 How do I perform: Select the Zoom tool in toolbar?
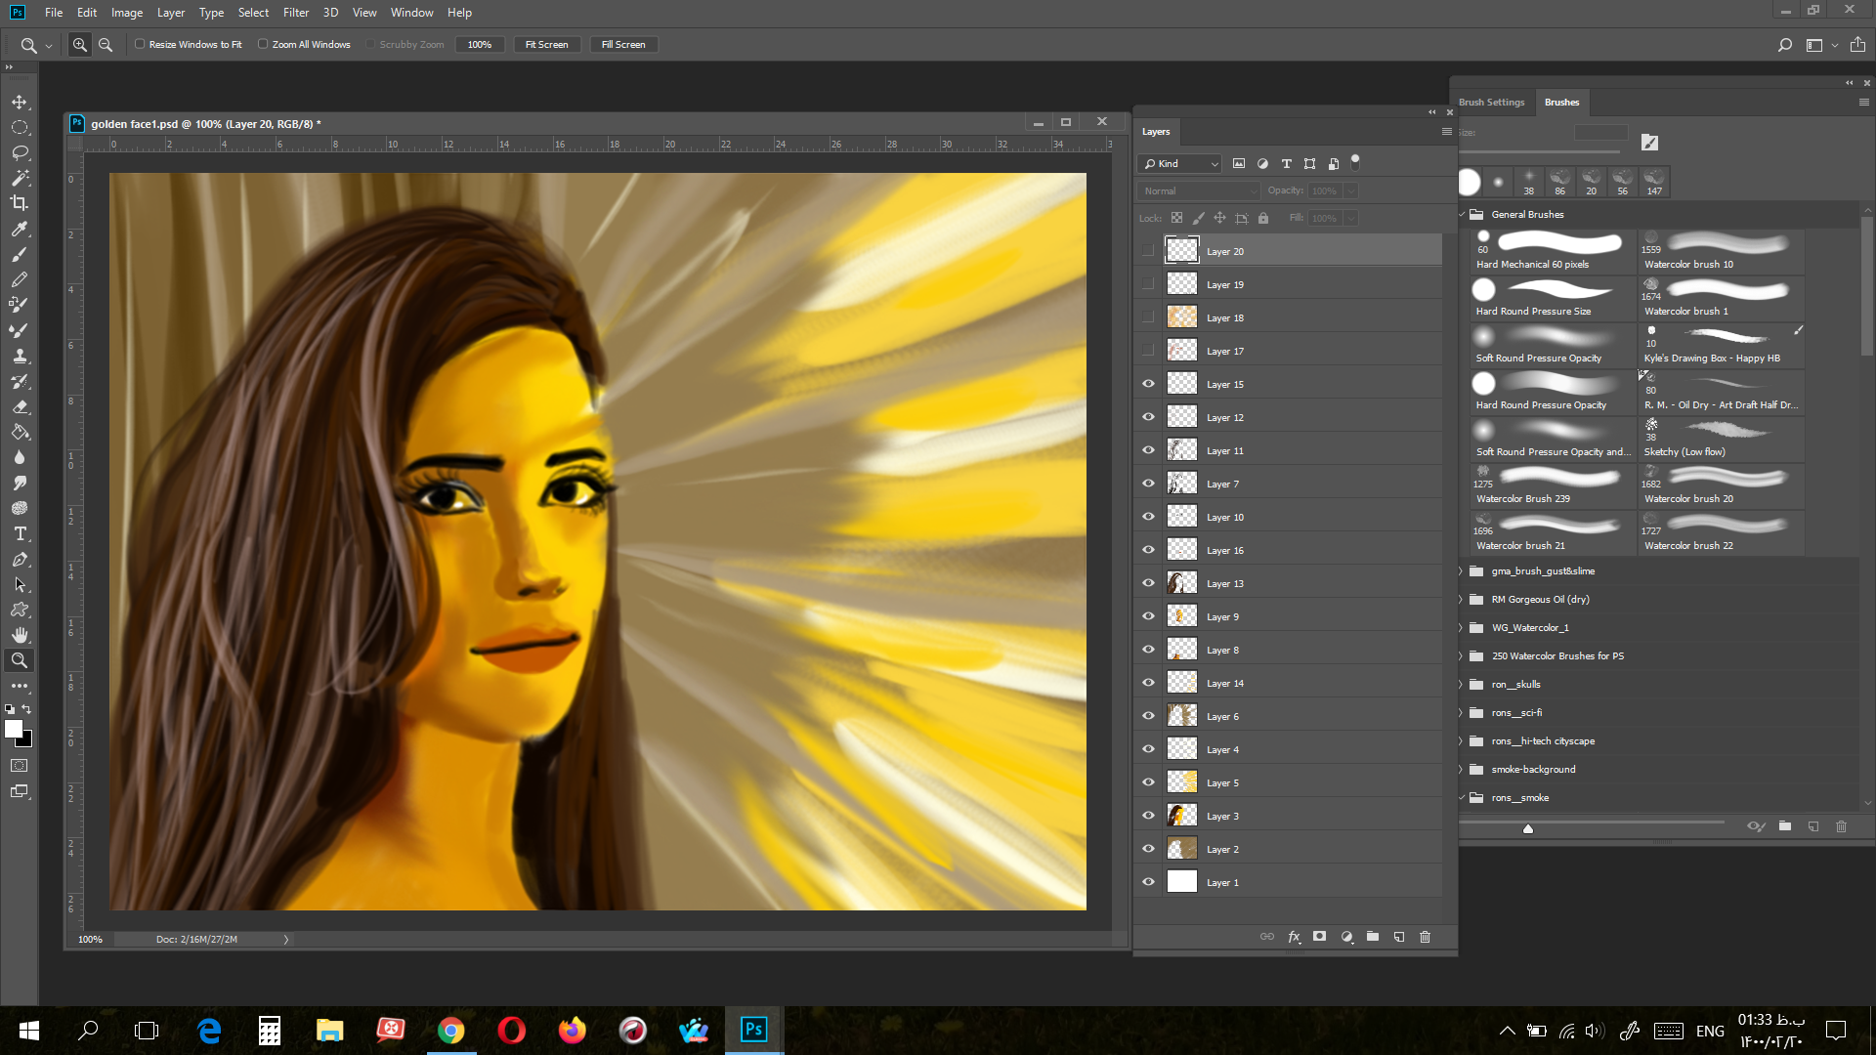pos(20,660)
